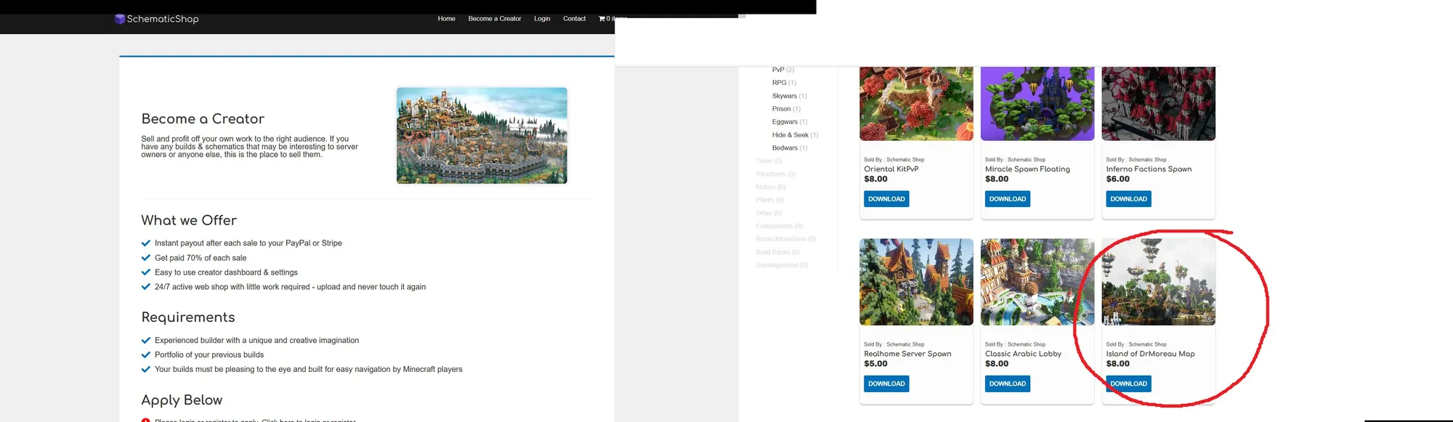
Task: Open the Realhome Server Spawn thumbnail
Action: tap(916, 282)
